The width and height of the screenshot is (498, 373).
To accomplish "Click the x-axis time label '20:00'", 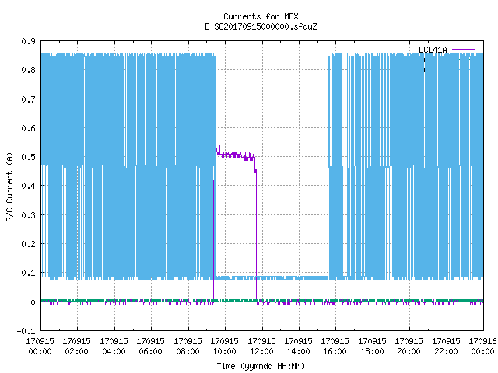I will (x=409, y=351).
